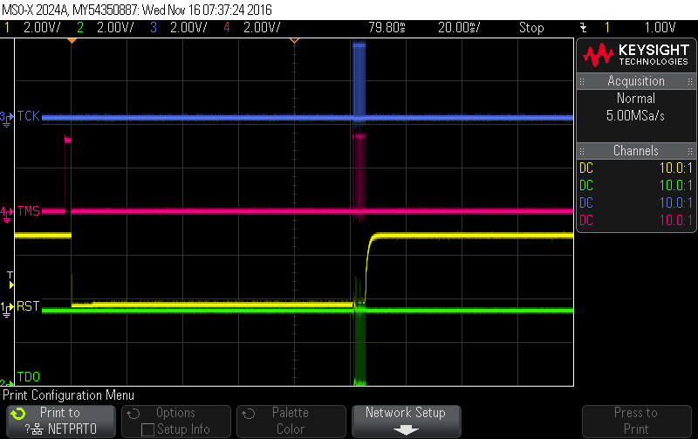Click the pink 10.0:1 probe ratio

[x=675, y=221]
